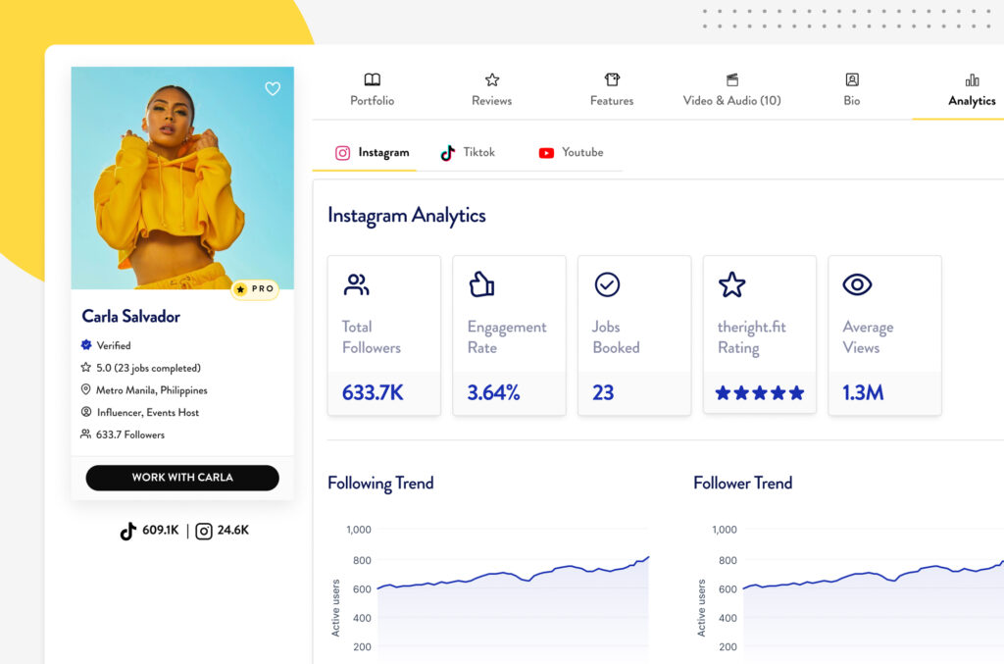Click 'Influencer, Events Host' text
This screenshot has height=664, width=1004.
click(148, 412)
